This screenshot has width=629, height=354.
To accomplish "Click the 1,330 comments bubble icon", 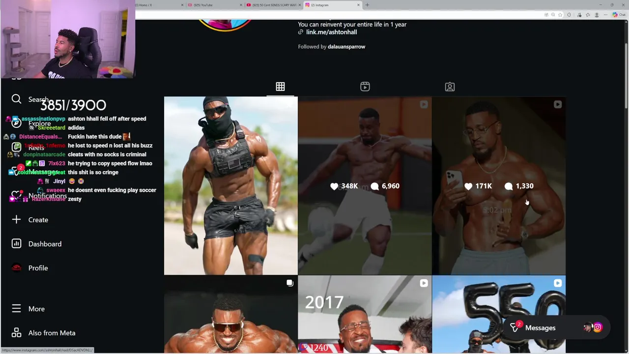I will 509,186.
